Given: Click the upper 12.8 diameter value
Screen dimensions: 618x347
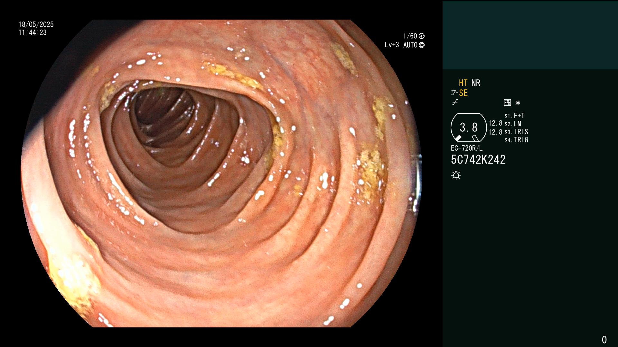Looking at the screenshot, I should (x=495, y=123).
